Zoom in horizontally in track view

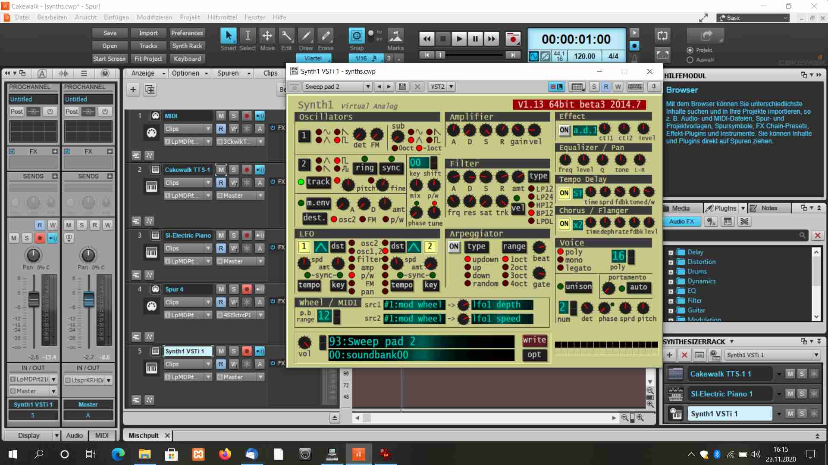point(640,418)
